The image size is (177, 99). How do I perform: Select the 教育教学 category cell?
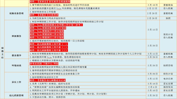(17, 55)
